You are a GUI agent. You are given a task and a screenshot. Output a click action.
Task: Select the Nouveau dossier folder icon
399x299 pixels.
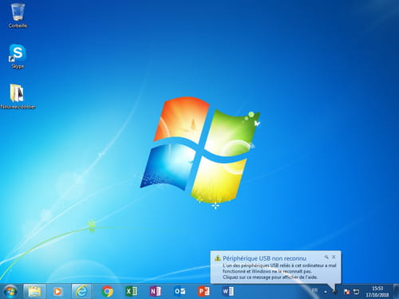tap(18, 96)
